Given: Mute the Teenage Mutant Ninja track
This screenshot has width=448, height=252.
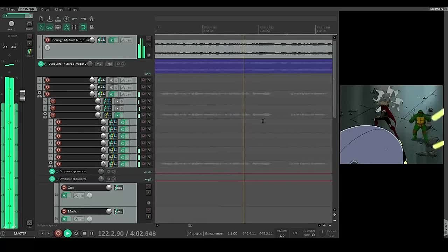Looking at the screenshot, I should coord(148,39).
